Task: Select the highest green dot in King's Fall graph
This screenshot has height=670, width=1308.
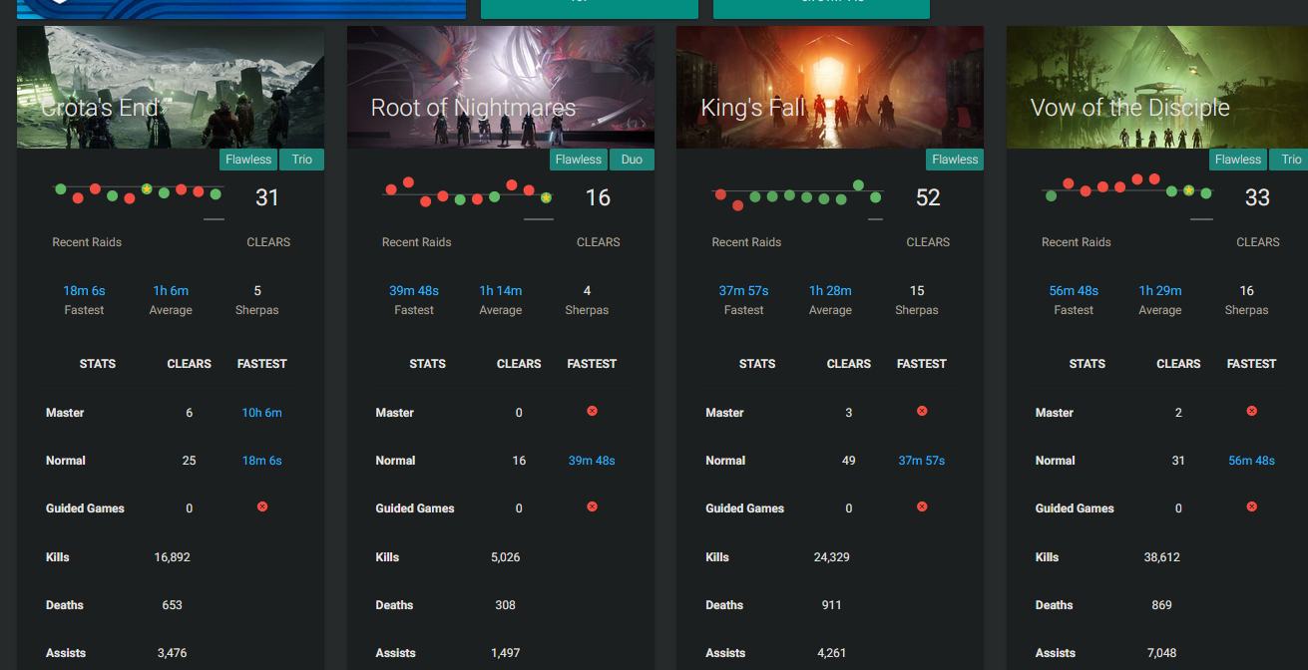Action: (858, 185)
